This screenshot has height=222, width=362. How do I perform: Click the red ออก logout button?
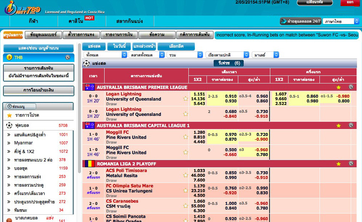tap(349, 2)
